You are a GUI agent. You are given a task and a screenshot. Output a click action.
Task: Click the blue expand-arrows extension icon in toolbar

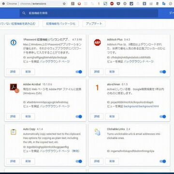coord(105,3)
